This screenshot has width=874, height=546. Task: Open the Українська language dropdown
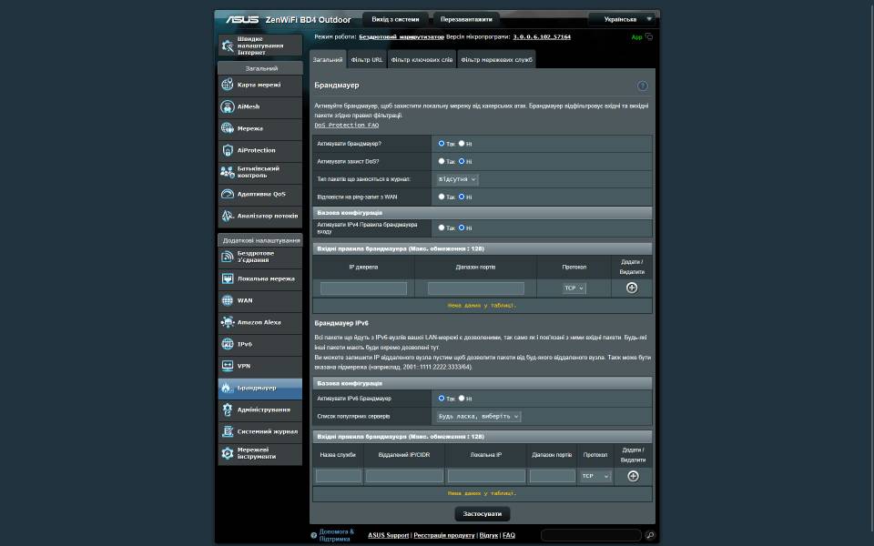[622, 18]
